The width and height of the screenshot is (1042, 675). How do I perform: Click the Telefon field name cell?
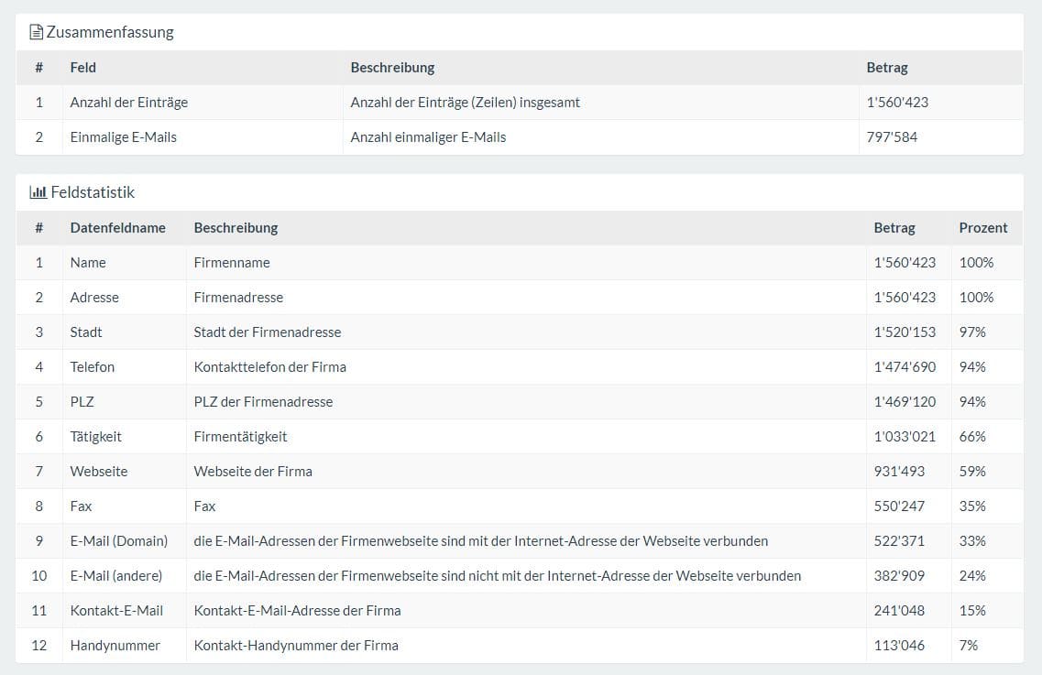tap(93, 367)
